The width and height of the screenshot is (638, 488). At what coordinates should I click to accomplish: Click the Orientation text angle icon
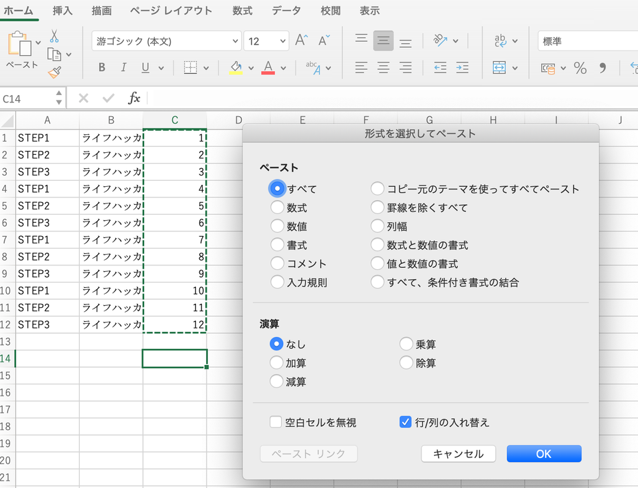(x=440, y=41)
